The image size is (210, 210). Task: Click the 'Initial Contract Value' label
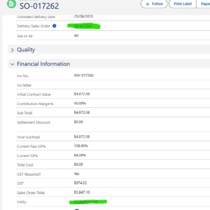click(x=34, y=94)
